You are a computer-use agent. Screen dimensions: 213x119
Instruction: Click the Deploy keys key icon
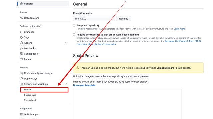point(21,79)
